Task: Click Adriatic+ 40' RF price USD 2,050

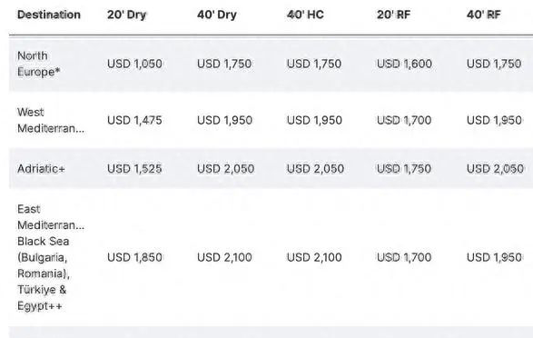Action: pyautogui.click(x=495, y=169)
